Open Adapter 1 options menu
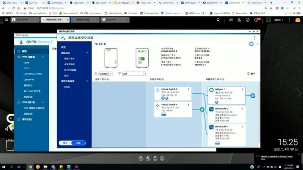Image resolution: width=303 pixels, height=170 pixels. tap(242, 89)
